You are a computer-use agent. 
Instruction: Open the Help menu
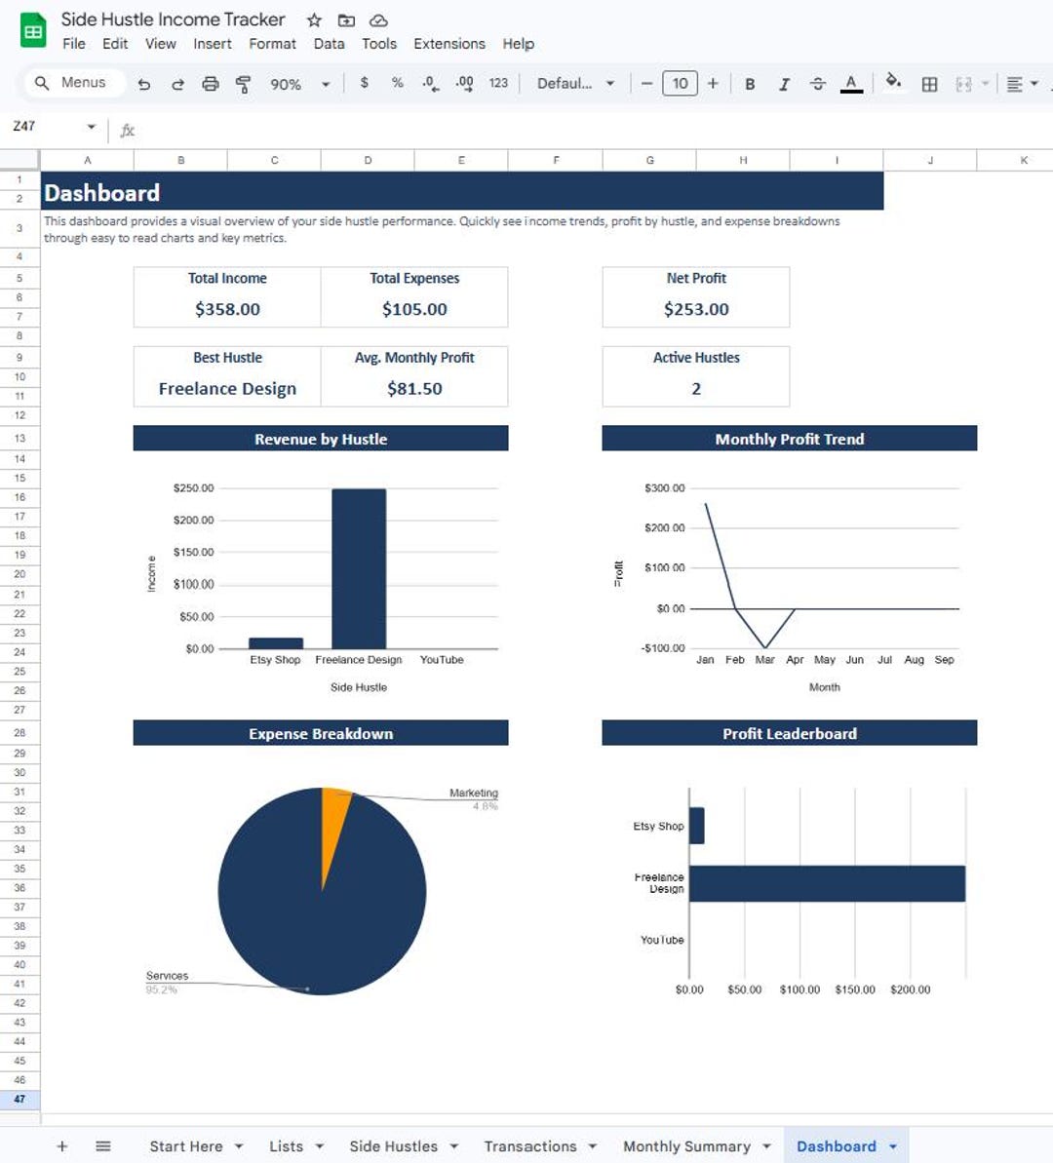pos(518,44)
